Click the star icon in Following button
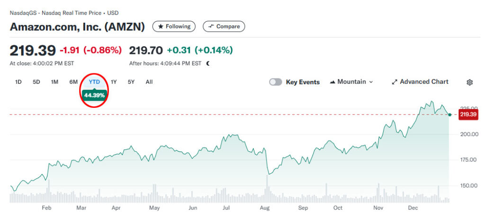 click(x=161, y=26)
